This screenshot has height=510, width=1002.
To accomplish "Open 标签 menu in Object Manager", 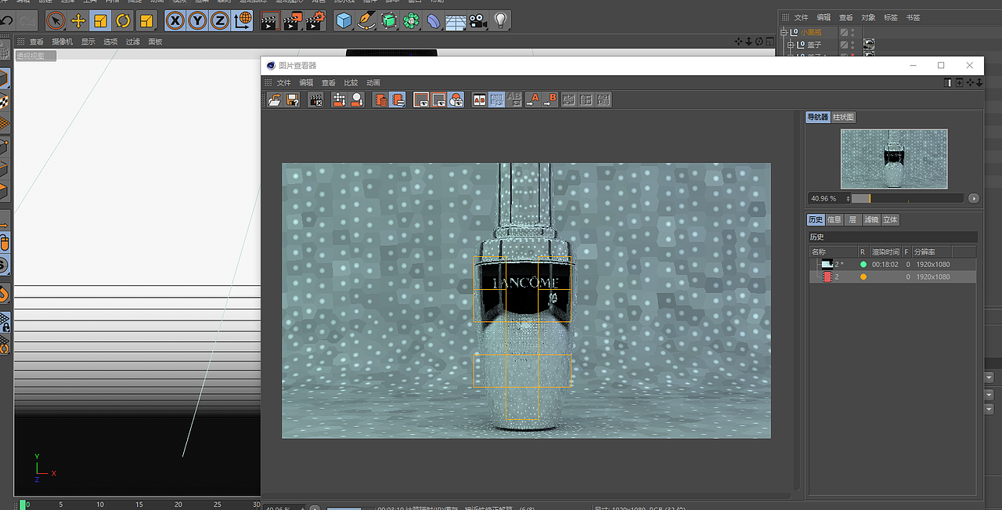I will [x=891, y=17].
